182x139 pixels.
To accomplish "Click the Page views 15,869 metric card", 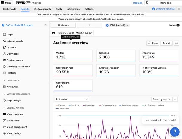I will tap(159, 55).
